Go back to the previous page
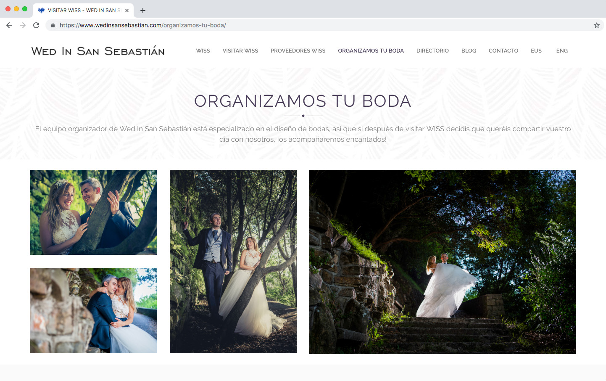606x381 pixels. tap(9, 25)
